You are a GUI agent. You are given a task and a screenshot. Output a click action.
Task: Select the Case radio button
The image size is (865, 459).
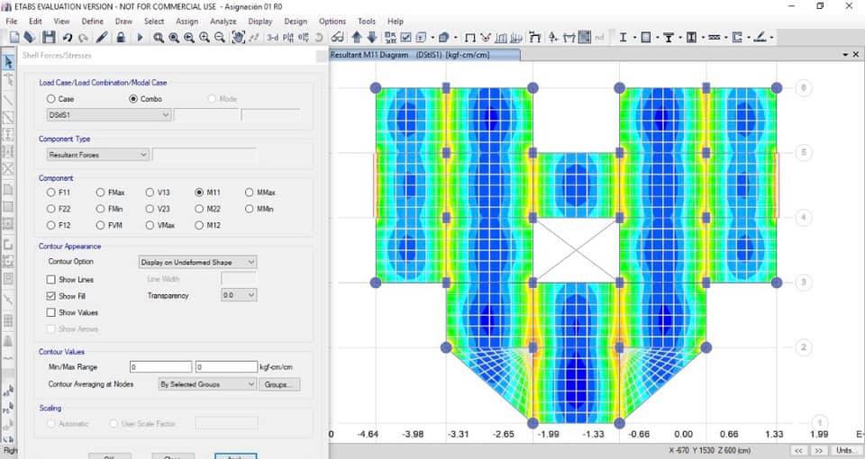click(x=50, y=99)
